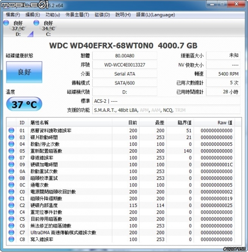Viewport: 248px width, 252px height.
Task: Select the 底層資料讀取錯誤率 attribute name
Action: (x=51, y=131)
